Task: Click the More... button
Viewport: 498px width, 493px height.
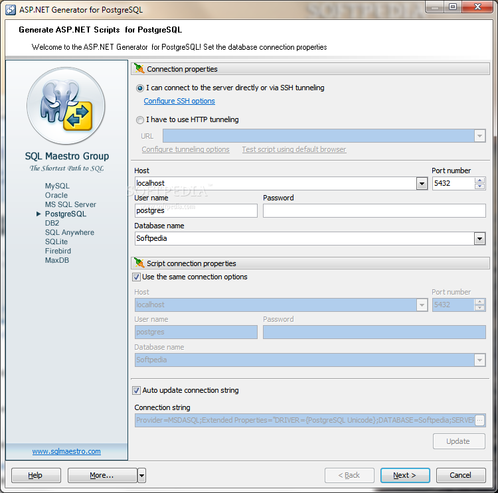Action: click(x=102, y=475)
